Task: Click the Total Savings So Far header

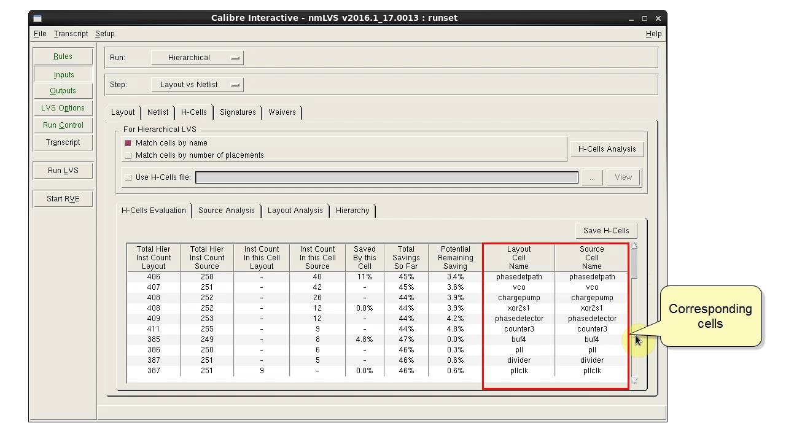Action: (406, 258)
